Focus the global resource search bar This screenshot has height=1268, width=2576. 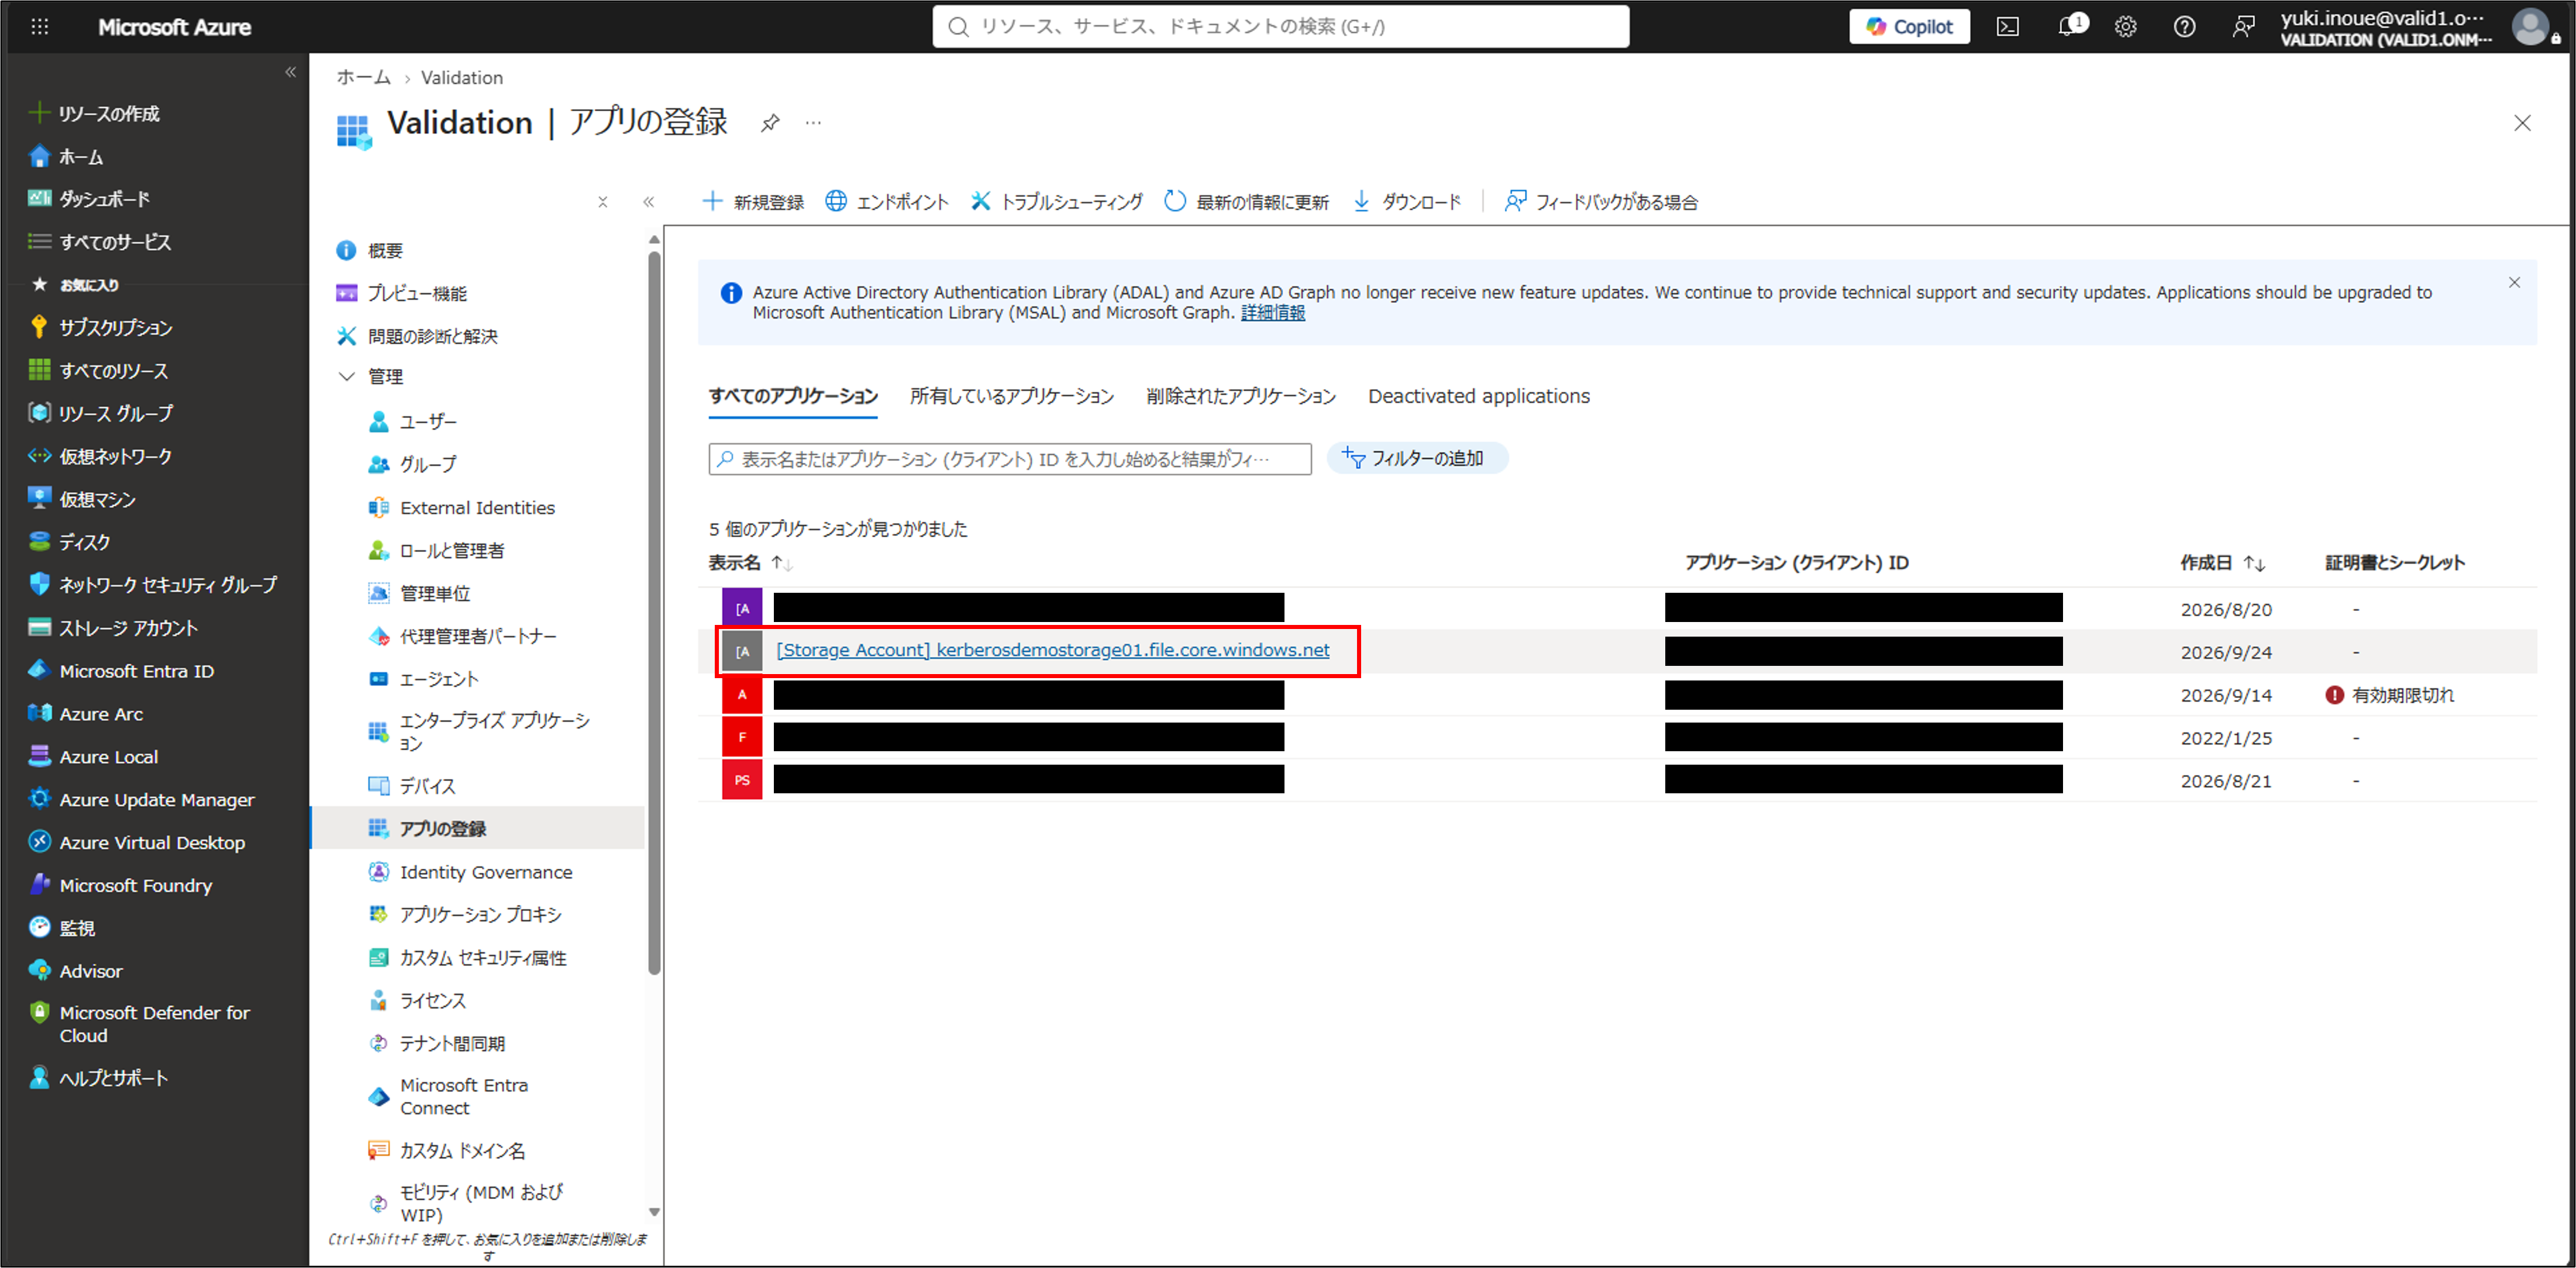click(1281, 27)
